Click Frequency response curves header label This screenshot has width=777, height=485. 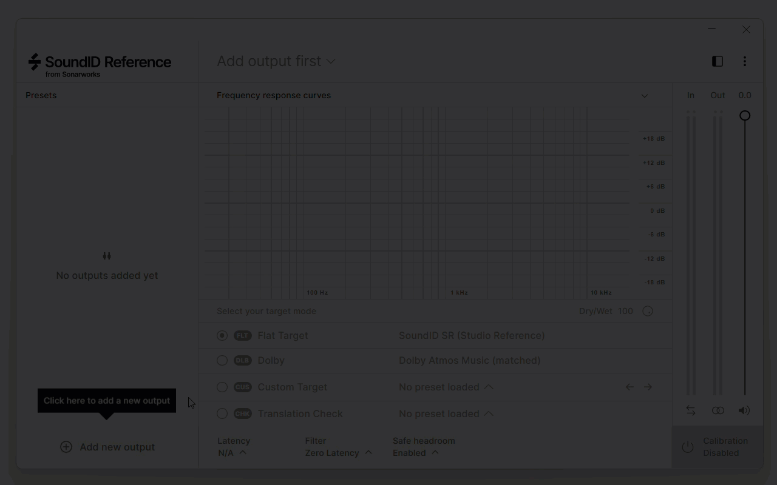point(274,95)
